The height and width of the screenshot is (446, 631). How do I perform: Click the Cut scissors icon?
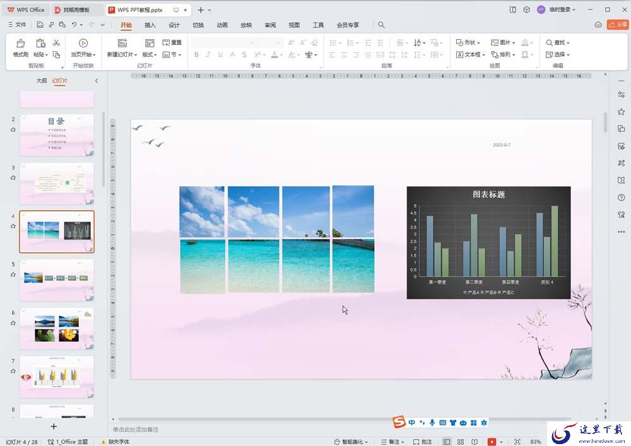[56, 43]
